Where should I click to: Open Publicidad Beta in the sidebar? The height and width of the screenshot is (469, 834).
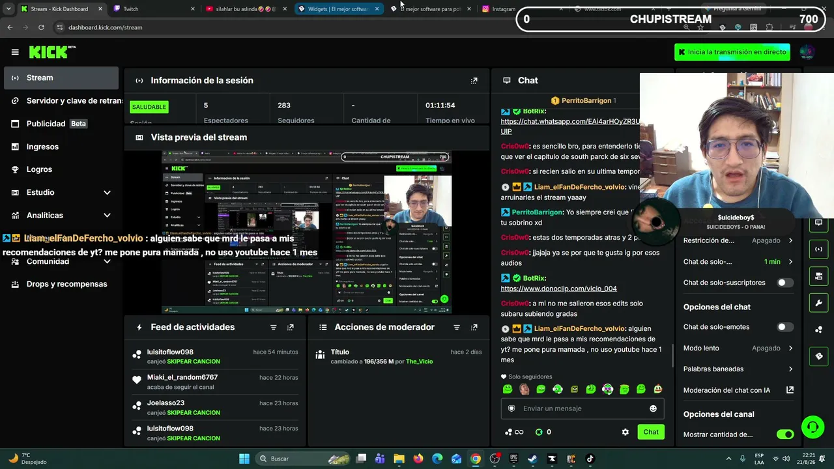(62, 124)
